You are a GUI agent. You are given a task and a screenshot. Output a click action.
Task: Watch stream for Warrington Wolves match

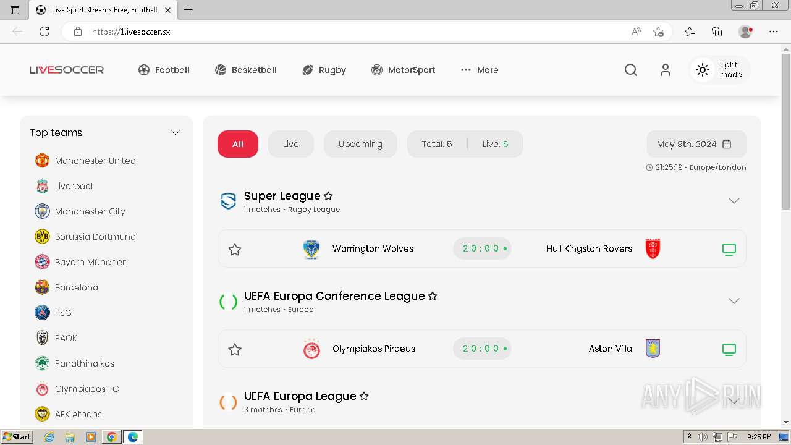729,250
